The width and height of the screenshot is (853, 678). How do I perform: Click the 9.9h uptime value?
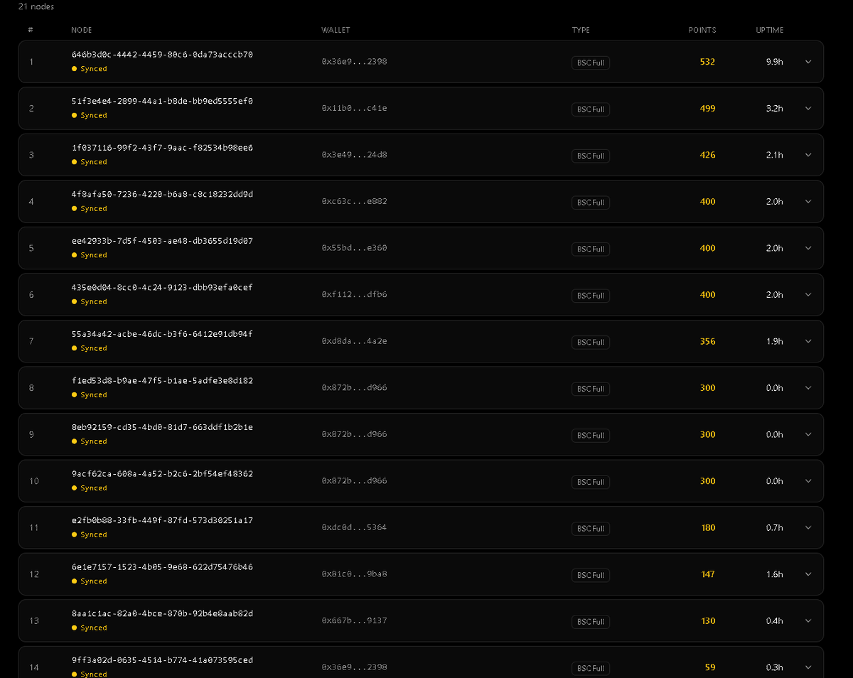[775, 62]
